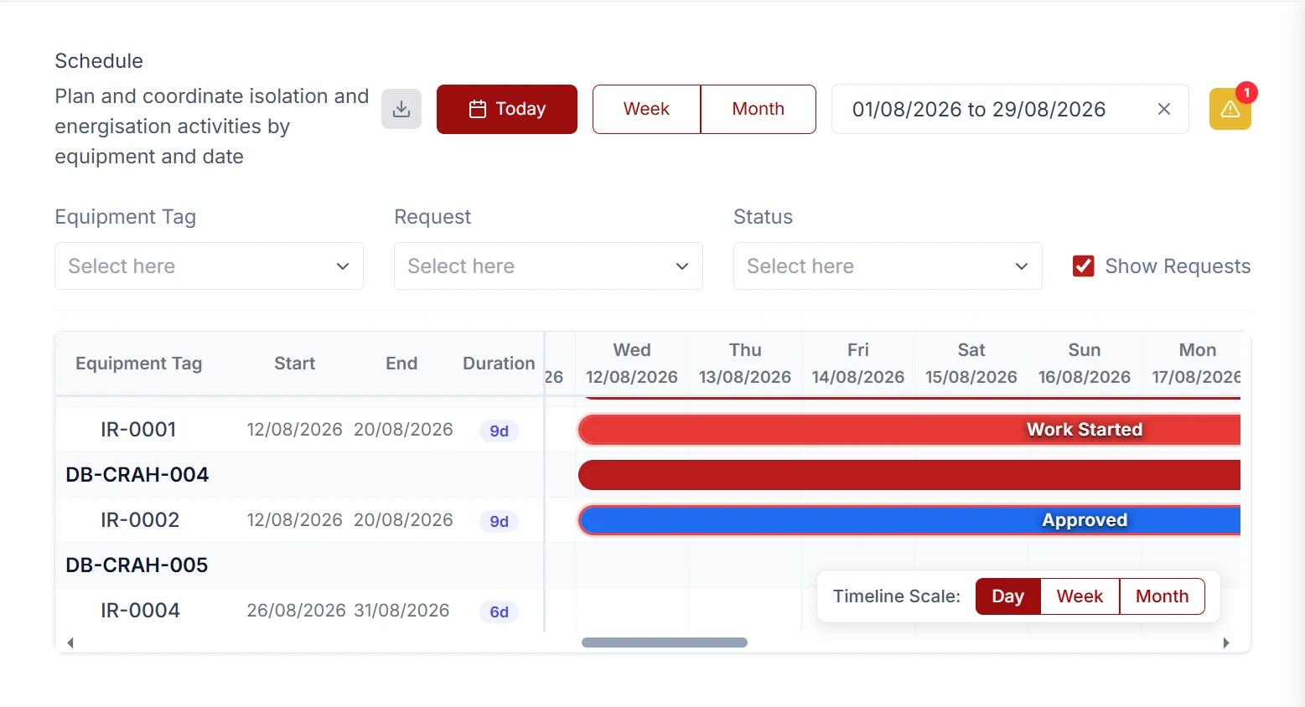Screen dimensions: 1305x707
Task: Click the DB-CRAH-004 group row
Action: 299,475
